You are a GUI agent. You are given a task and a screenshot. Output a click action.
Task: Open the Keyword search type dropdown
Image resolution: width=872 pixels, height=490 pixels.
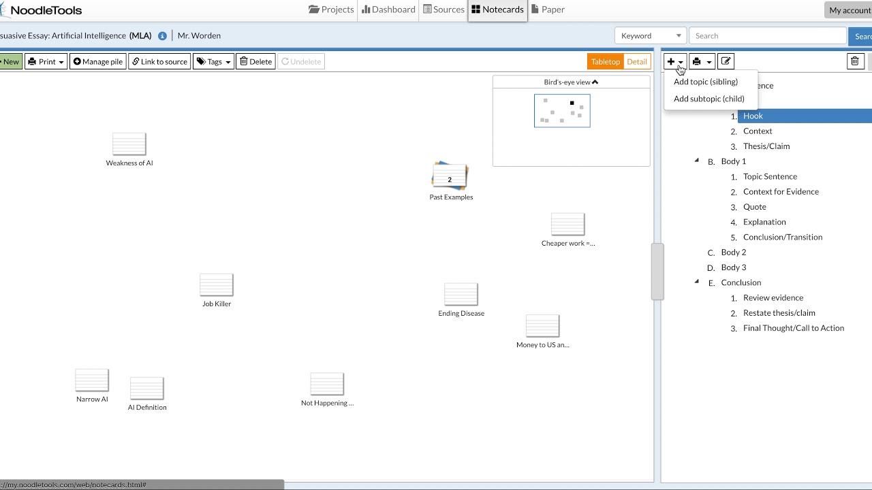tap(651, 36)
